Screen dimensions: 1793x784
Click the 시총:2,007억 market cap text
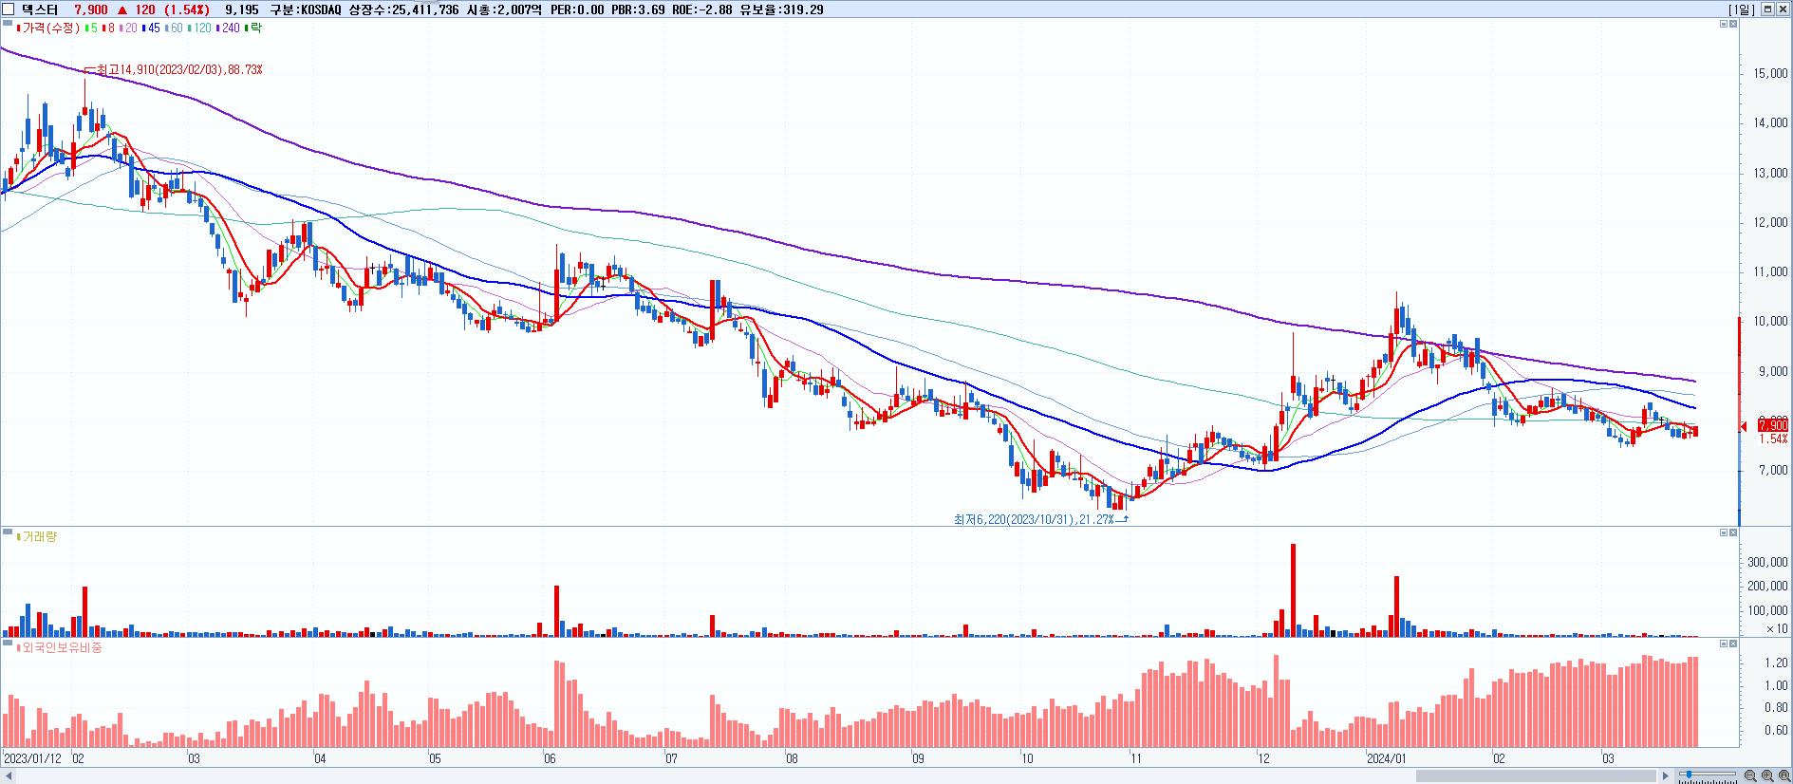tap(503, 9)
